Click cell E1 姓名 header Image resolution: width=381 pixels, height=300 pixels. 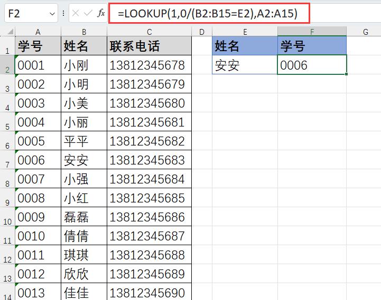[245, 45]
